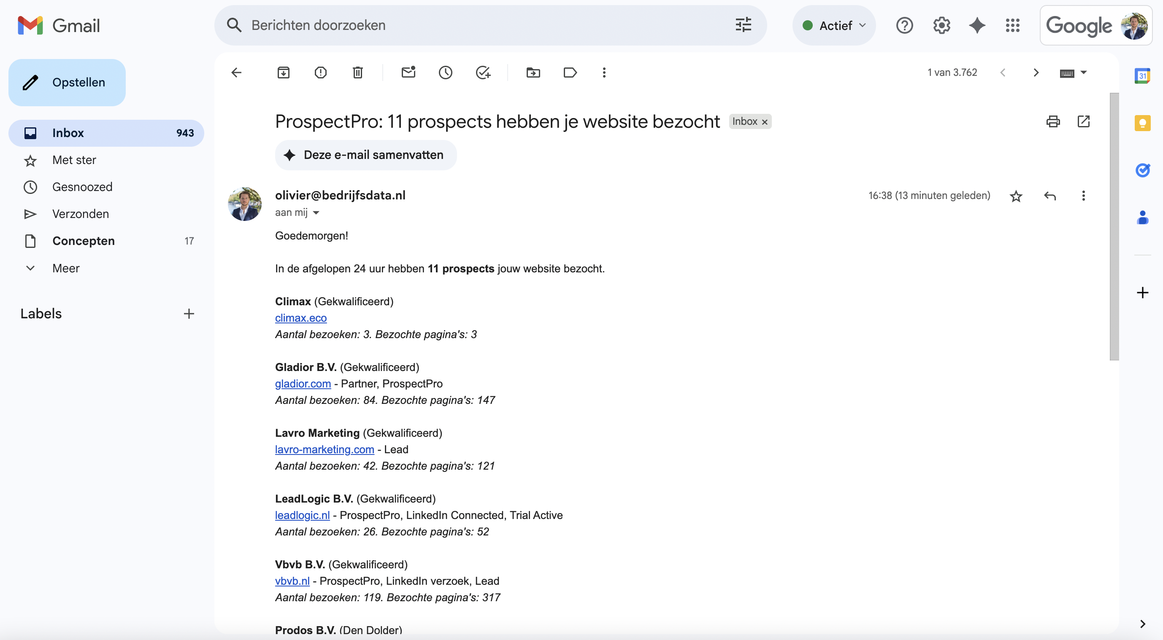Snooze this email with clock icon
Screen dimensions: 1163x640
(x=445, y=73)
